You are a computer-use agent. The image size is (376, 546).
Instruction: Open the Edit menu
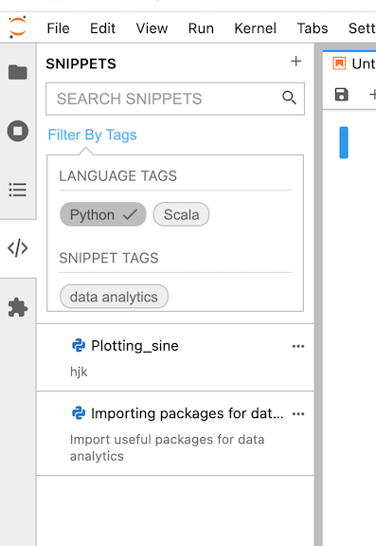click(x=102, y=28)
